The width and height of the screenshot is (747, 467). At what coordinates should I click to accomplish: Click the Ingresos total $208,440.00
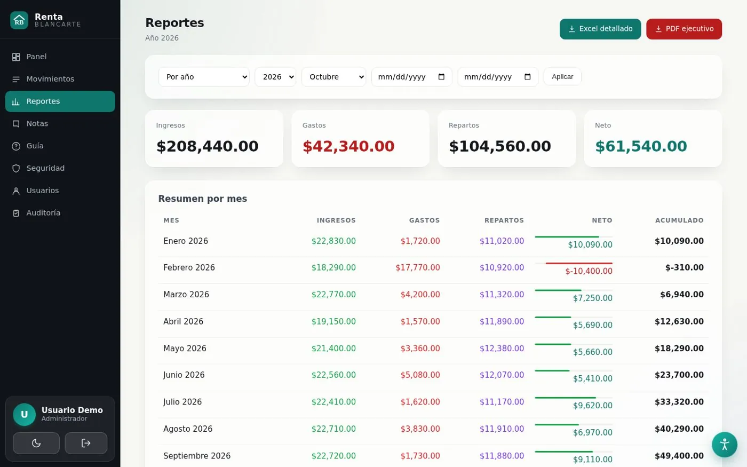(208, 146)
